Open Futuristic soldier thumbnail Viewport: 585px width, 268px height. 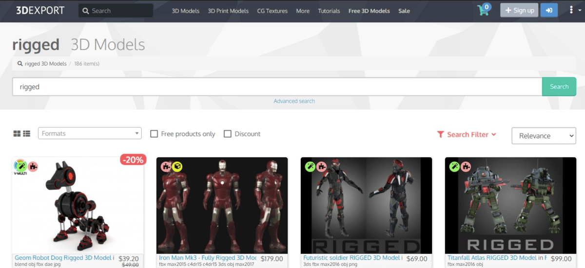pyautogui.click(x=367, y=205)
